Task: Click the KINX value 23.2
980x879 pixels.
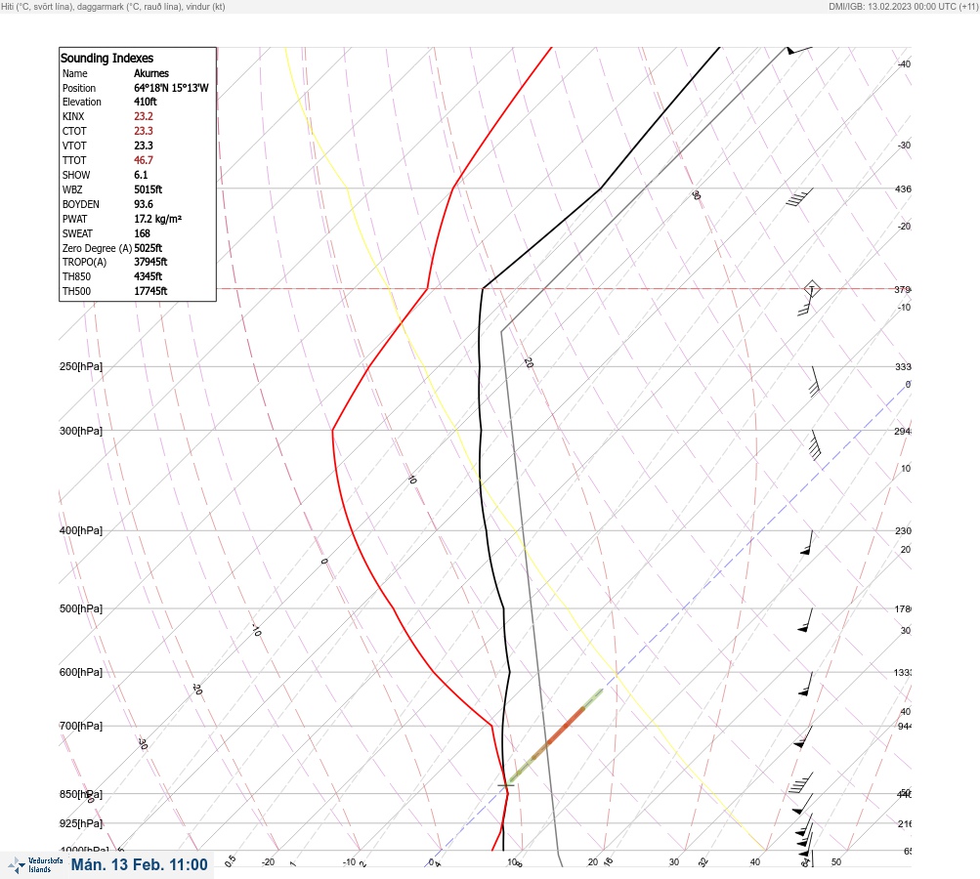Action: (x=143, y=116)
